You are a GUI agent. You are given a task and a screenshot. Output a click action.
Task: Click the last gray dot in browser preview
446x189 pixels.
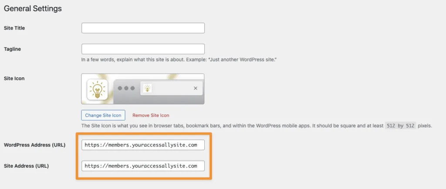click(x=132, y=88)
